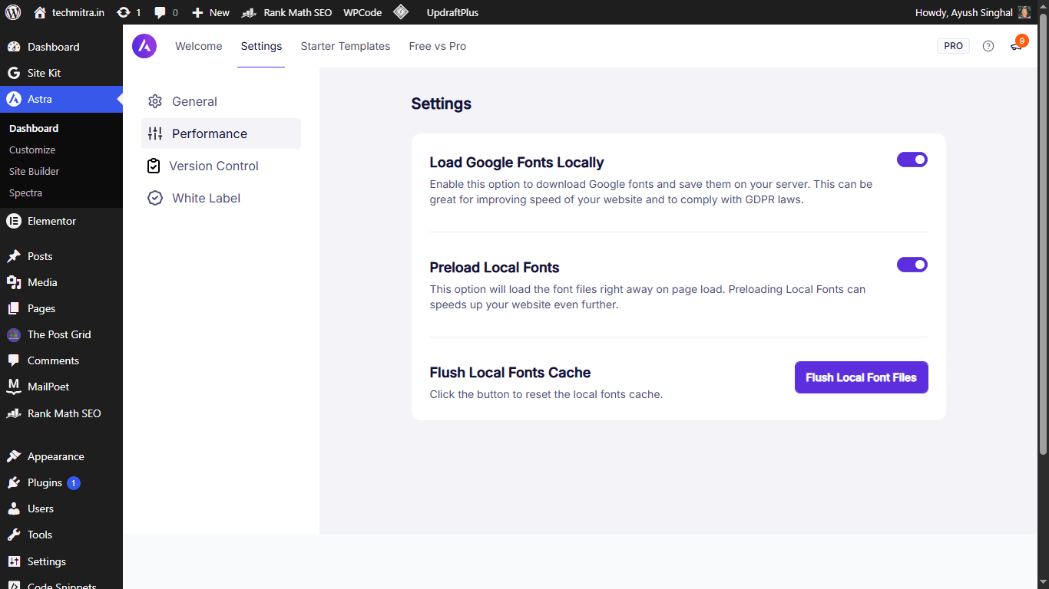Switch to the Starter Templates tab
Image resolution: width=1049 pixels, height=589 pixels.
(x=345, y=46)
